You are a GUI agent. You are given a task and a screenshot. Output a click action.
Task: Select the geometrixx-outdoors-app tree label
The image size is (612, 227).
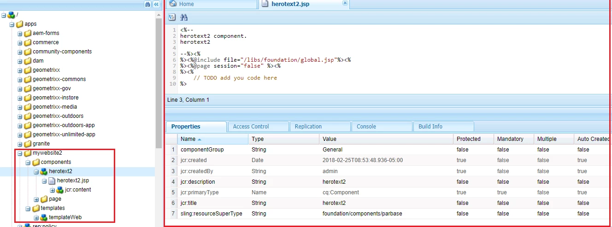pyautogui.click(x=64, y=125)
